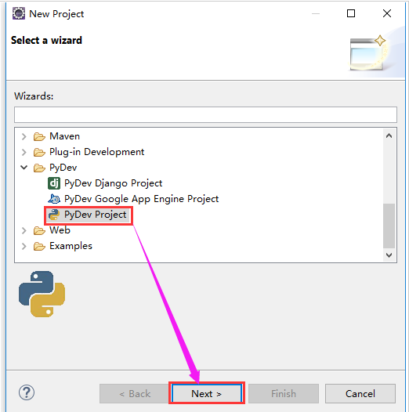Click the Google App Engine project icon
The image size is (409, 412).
coord(54,199)
